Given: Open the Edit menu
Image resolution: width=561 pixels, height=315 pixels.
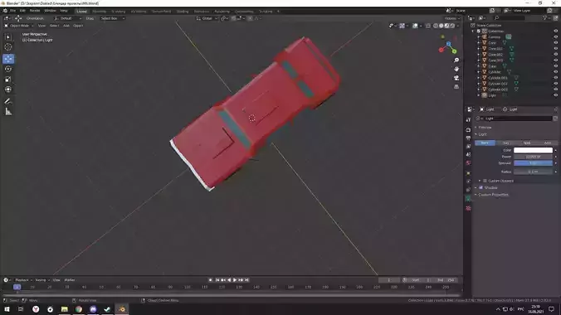Looking at the screenshot, I should 22,11.
